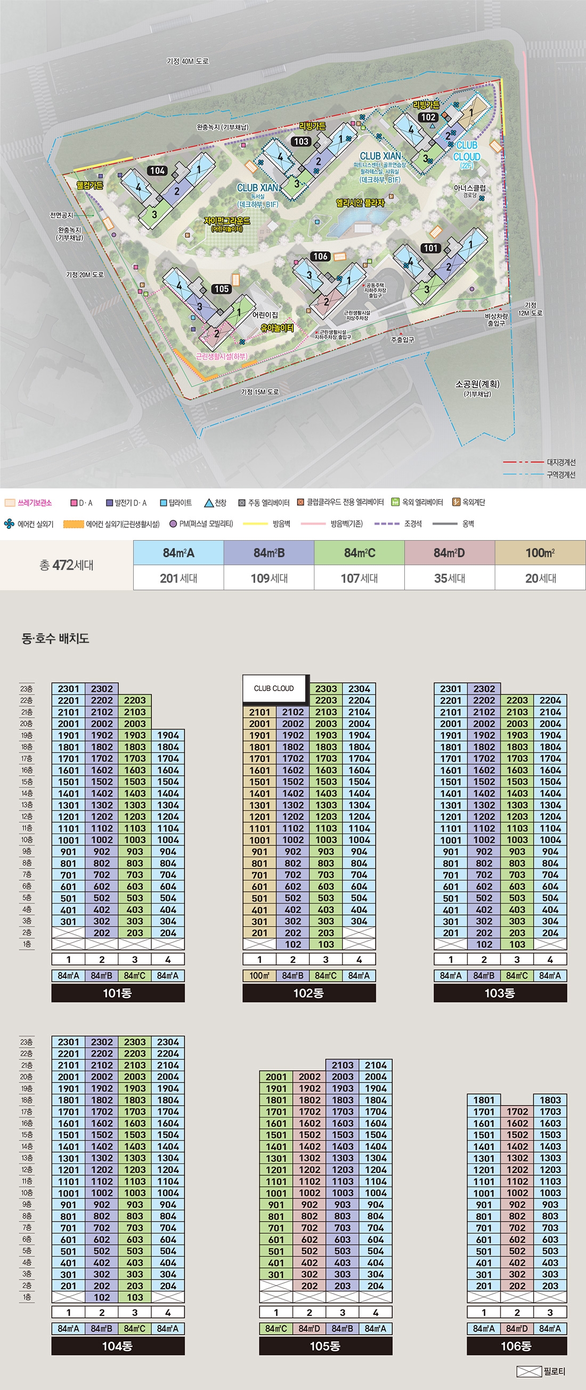Select the 주동 엘리베이터 legend icon
Viewport: 586px width, 1390px height.
pyautogui.click(x=242, y=503)
